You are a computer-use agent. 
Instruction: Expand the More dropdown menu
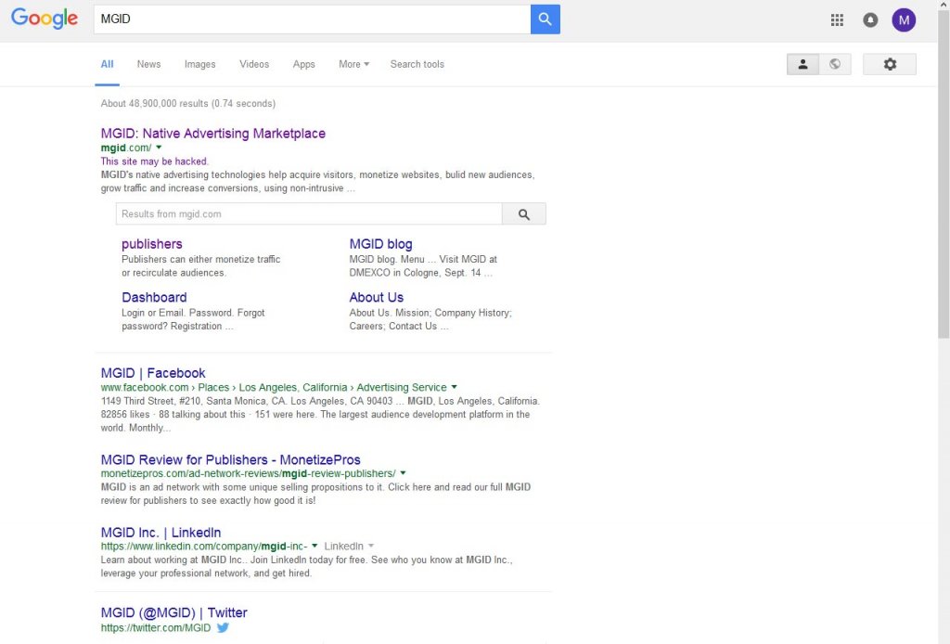(353, 64)
